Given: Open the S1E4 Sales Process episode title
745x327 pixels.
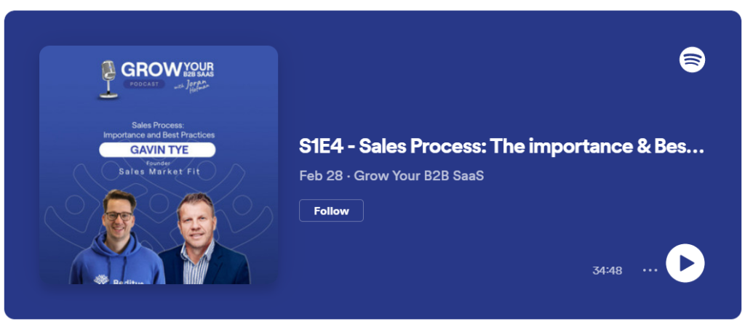Looking at the screenshot, I should (501, 147).
